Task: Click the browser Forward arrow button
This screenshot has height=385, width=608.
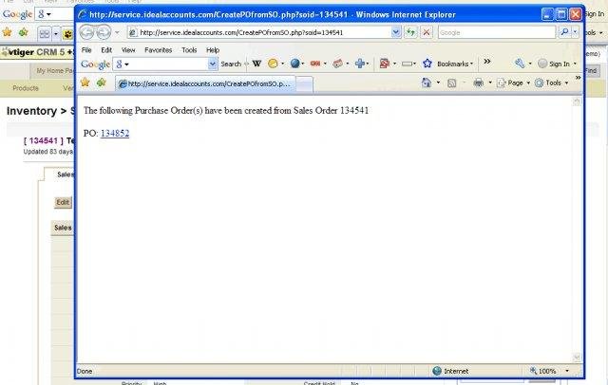Action: coord(104,32)
